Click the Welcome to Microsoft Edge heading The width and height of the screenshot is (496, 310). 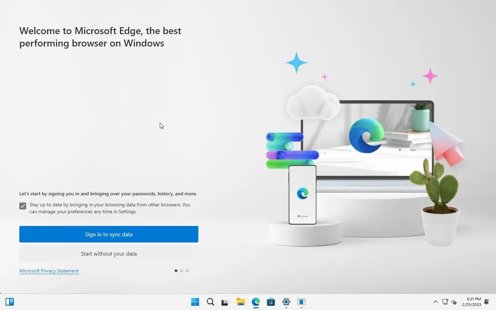(x=100, y=37)
